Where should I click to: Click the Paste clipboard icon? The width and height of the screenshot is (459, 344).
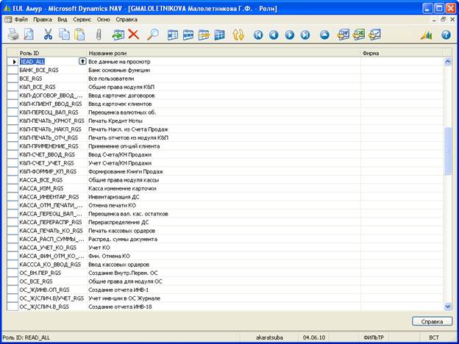(80, 35)
